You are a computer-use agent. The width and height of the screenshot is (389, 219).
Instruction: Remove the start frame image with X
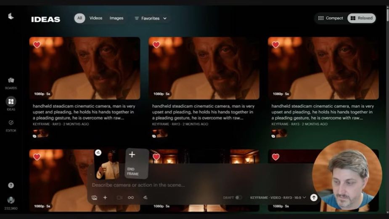coord(114,152)
